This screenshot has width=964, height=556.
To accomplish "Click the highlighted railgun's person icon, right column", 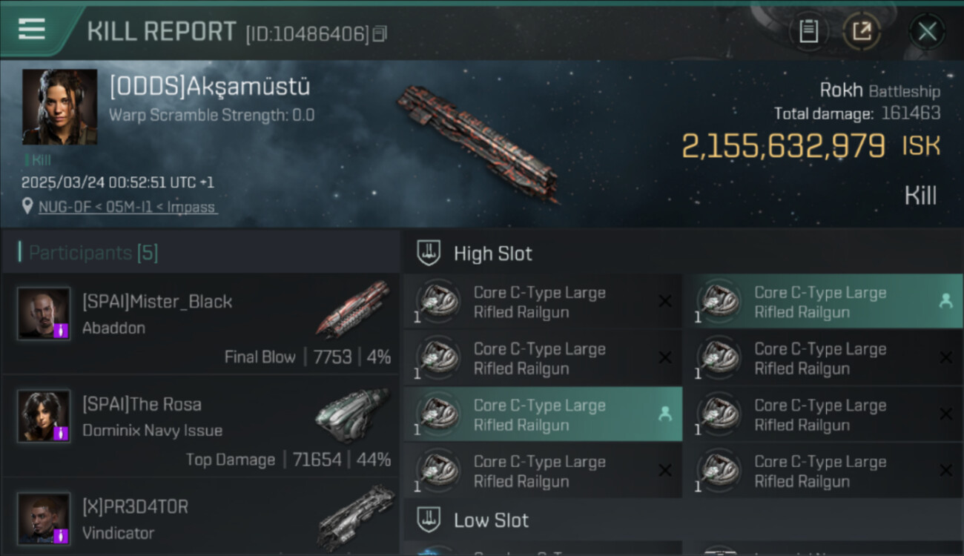I will pos(945,301).
